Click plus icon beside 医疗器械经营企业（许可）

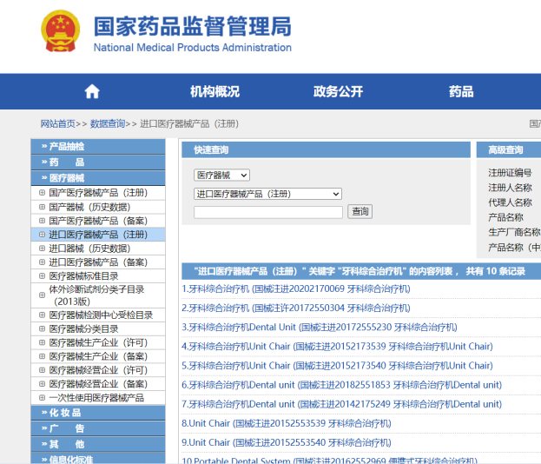(42, 370)
